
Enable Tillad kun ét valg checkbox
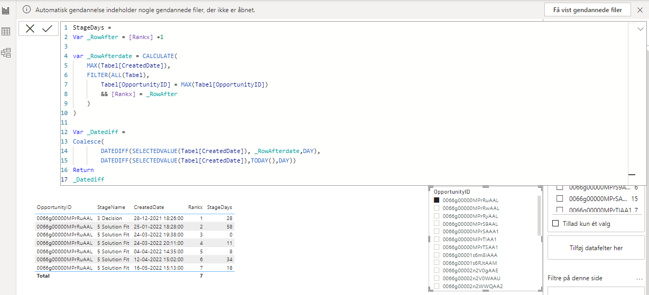(x=555, y=223)
